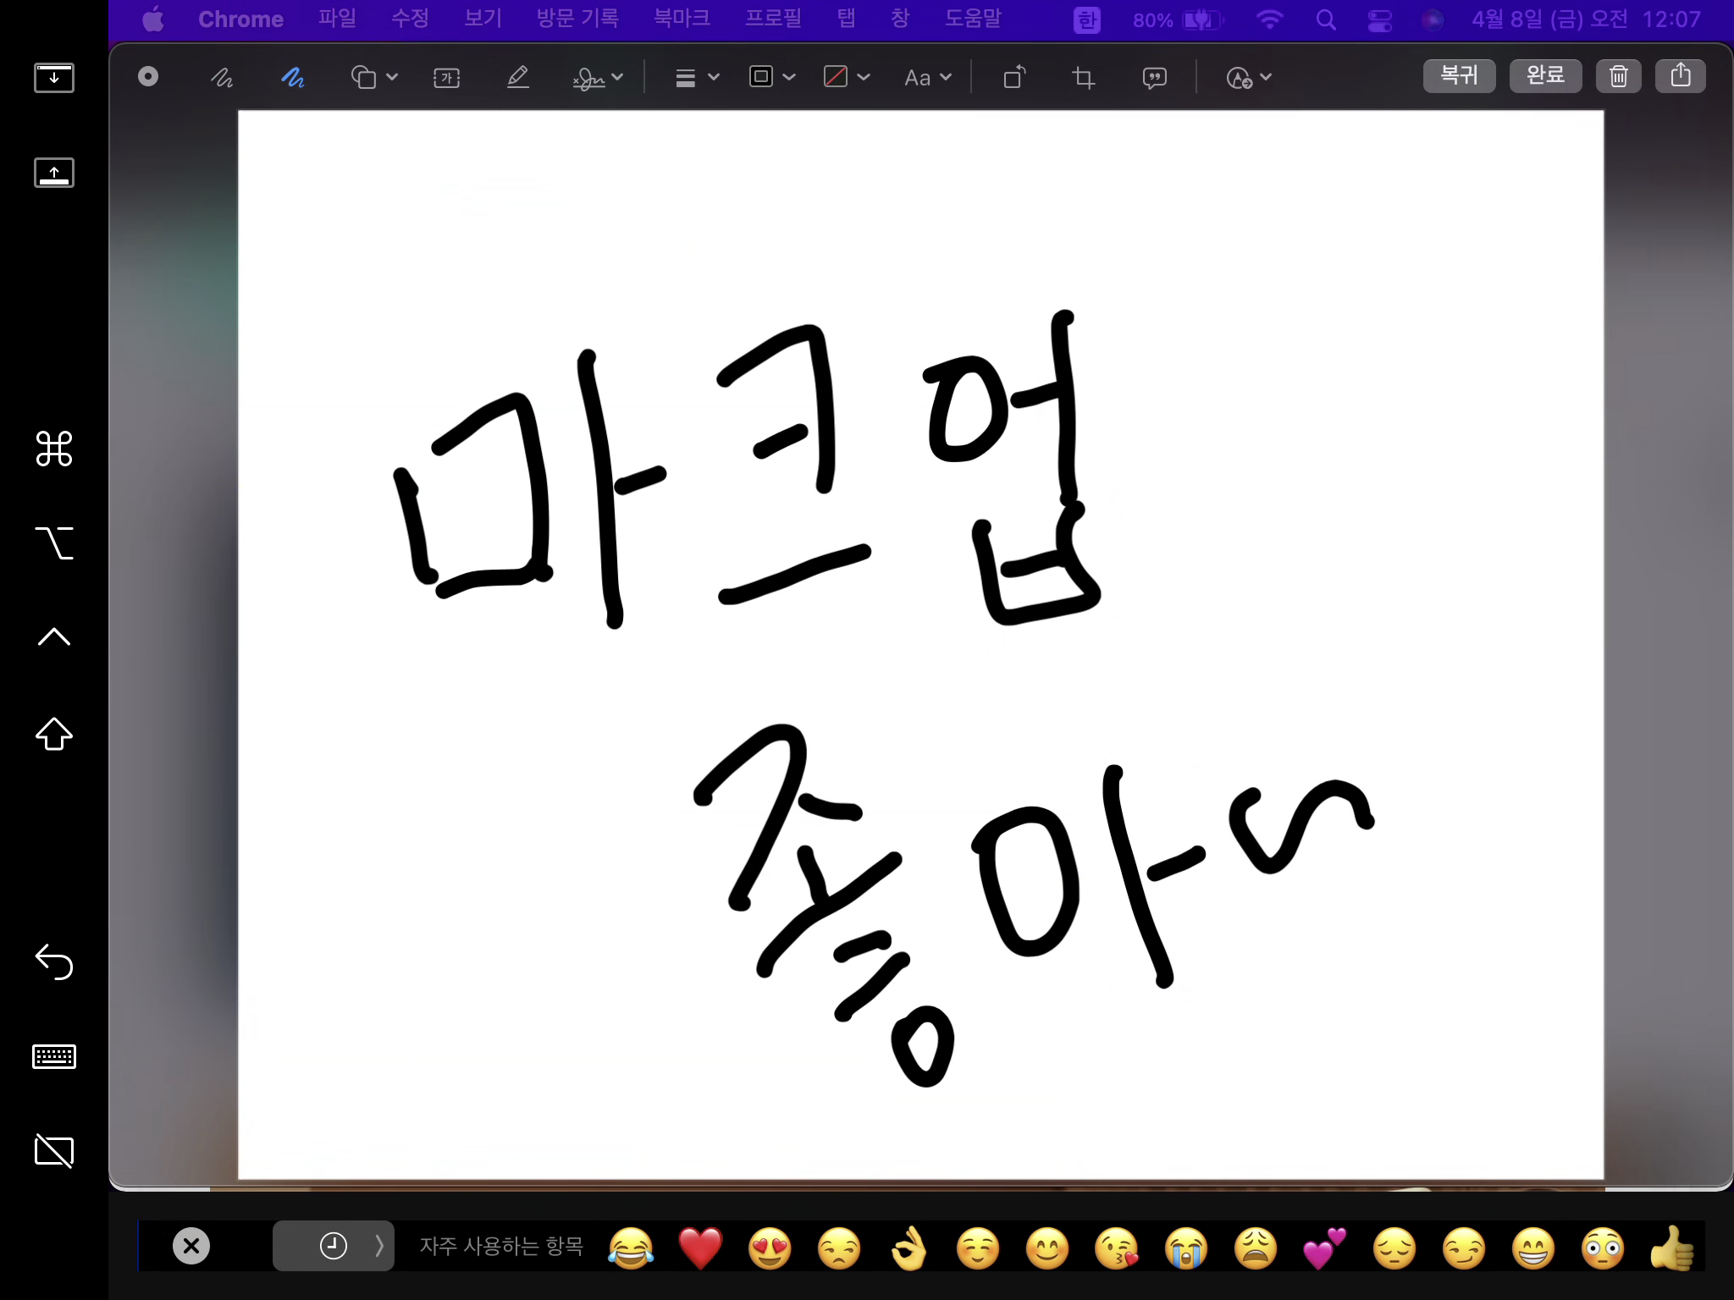Select the crop tool
Screen dimensions: 1734x1300
click(1084, 78)
